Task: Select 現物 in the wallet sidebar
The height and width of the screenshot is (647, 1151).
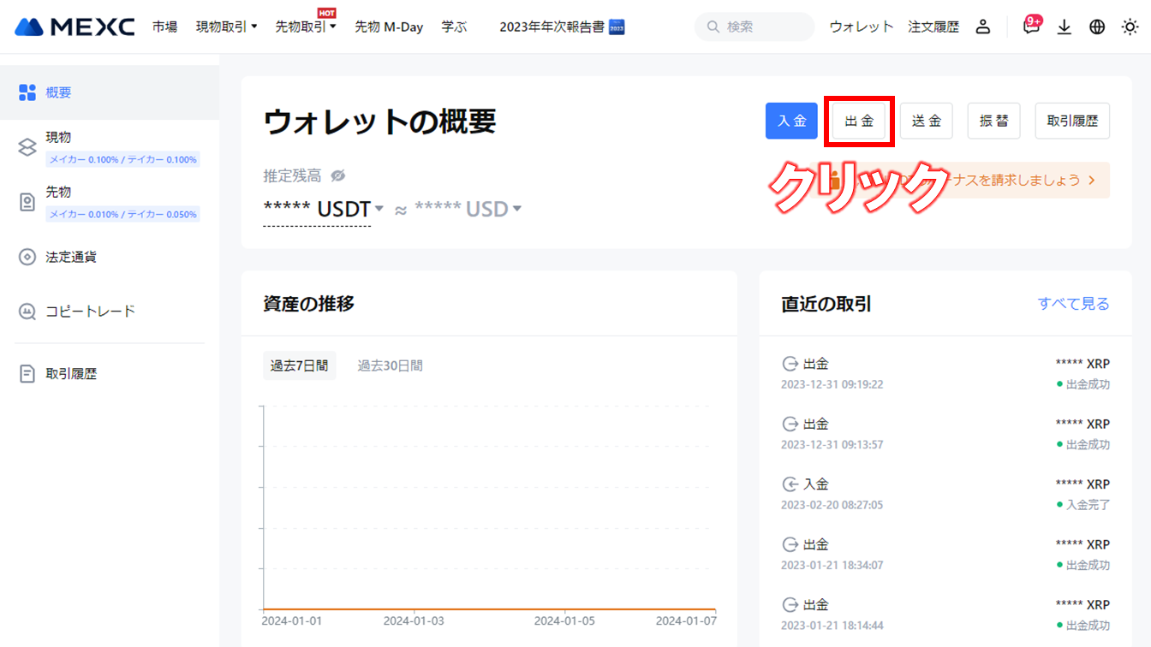Action: tap(57, 137)
